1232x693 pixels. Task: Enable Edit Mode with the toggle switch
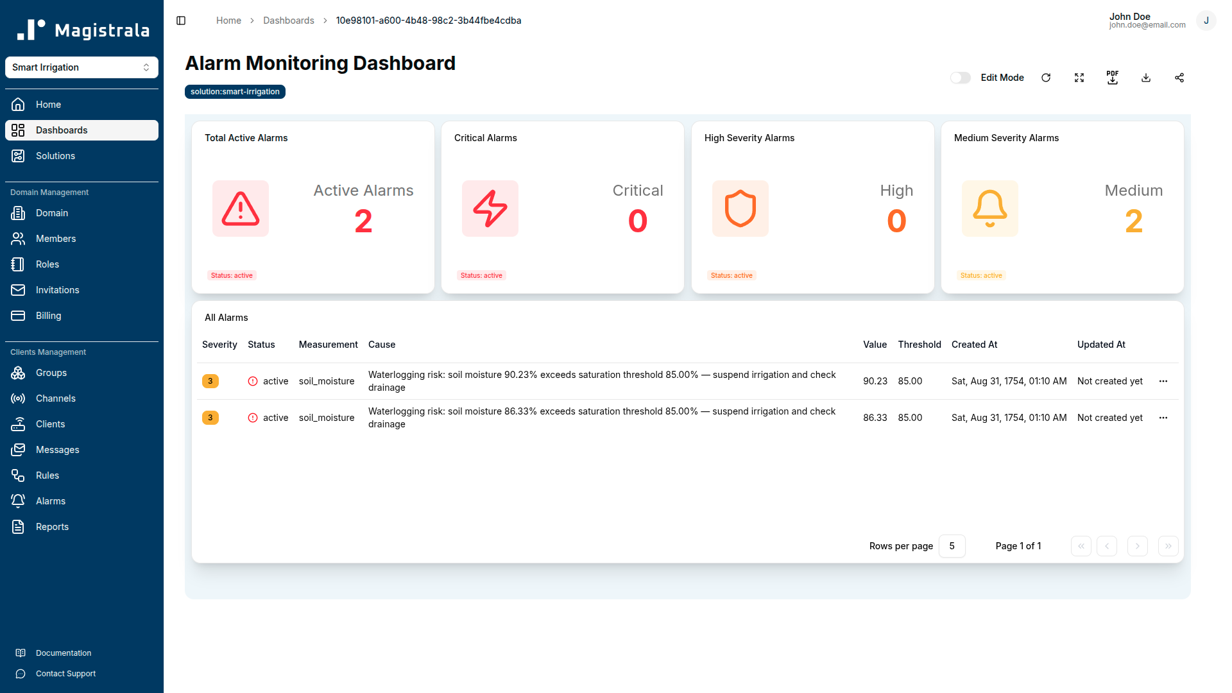pos(960,78)
